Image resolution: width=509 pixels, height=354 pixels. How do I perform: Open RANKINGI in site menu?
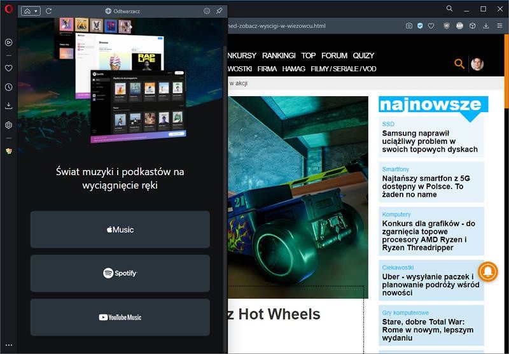tap(279, 55)
